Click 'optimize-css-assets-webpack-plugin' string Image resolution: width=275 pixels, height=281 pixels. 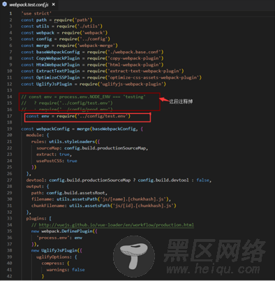click(x=154, y=78)
